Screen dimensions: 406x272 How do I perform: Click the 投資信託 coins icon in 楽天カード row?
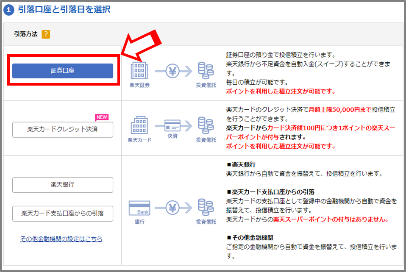tap(206, 125)
